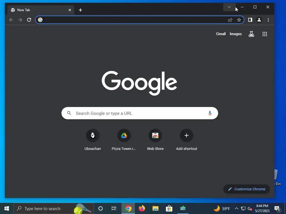Open Microsoft Store from taskbar
The height and width of the screenshot is (214, 286).
tap(169, 208)
